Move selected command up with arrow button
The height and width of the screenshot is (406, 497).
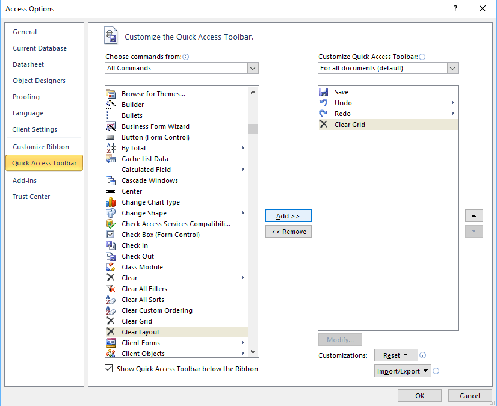click(x=474, y=215)
